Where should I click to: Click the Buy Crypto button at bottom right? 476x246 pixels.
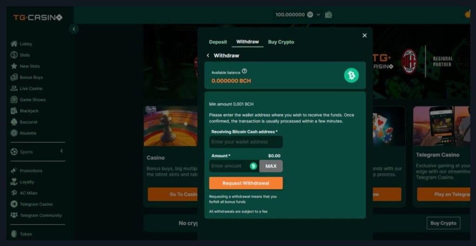(x=443, y=223)
